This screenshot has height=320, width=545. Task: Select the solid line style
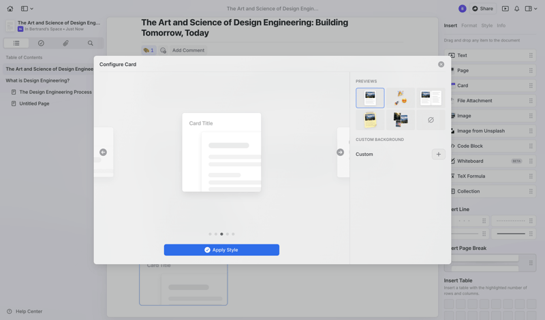(513, 234)
